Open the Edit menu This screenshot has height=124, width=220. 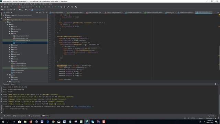tap(5, 4)
